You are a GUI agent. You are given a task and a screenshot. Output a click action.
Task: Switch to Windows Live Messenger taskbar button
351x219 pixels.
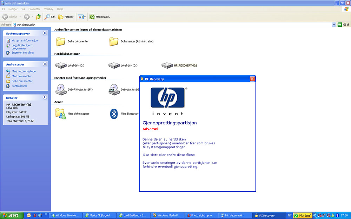[x=65, y=215]
